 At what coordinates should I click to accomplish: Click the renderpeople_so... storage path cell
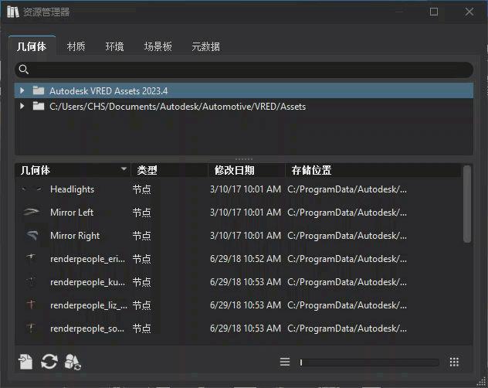point(347,328)
